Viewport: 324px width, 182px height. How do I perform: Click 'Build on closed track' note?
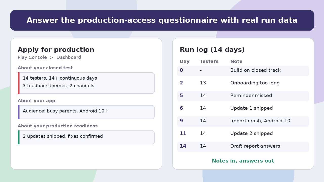255,70
